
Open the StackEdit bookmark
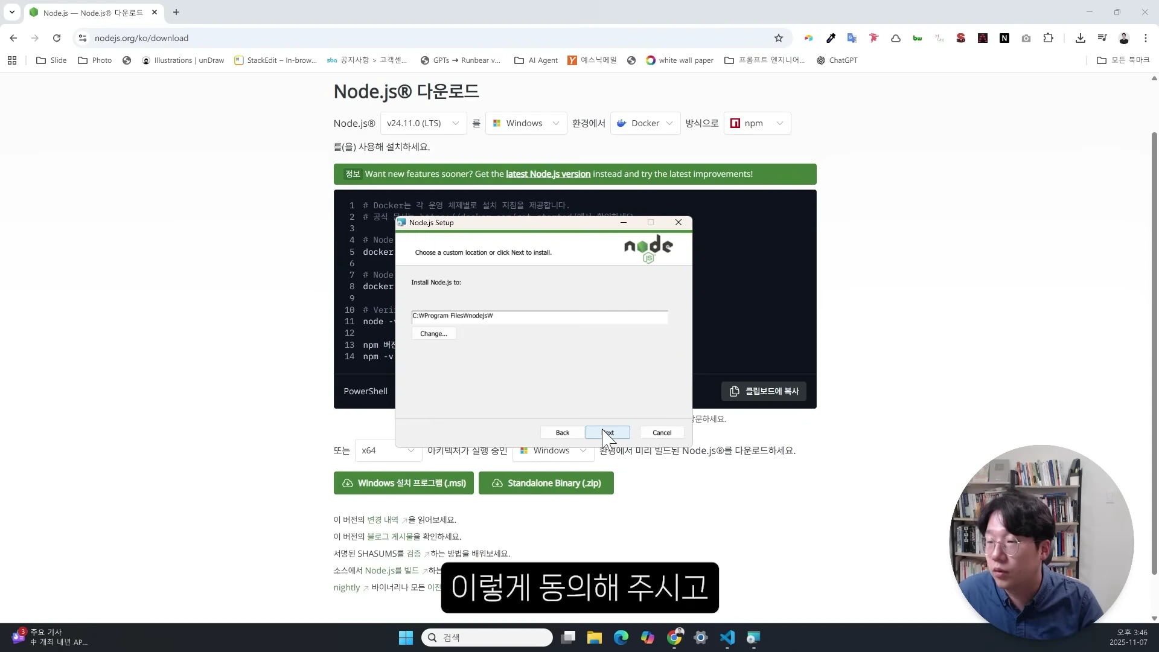click(275, 60)
